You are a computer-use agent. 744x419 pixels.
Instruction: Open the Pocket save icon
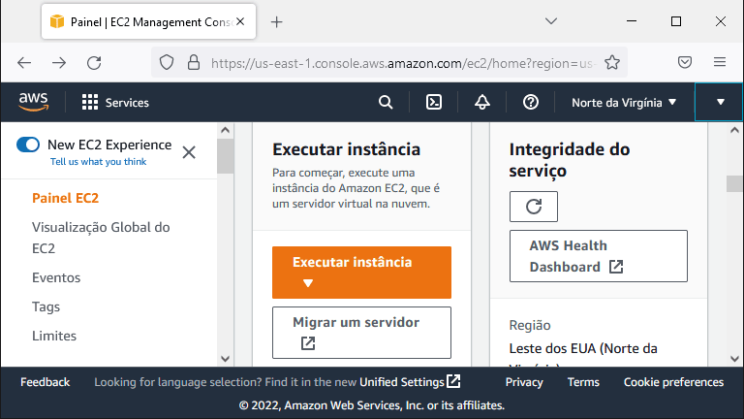(685, 62)
